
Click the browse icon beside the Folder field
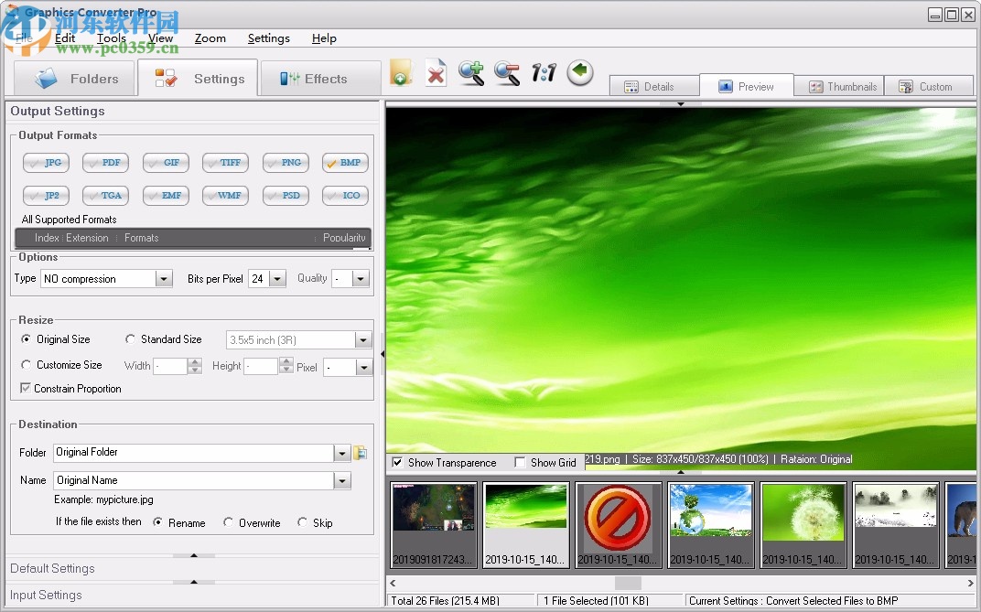[x=361, y=453]
